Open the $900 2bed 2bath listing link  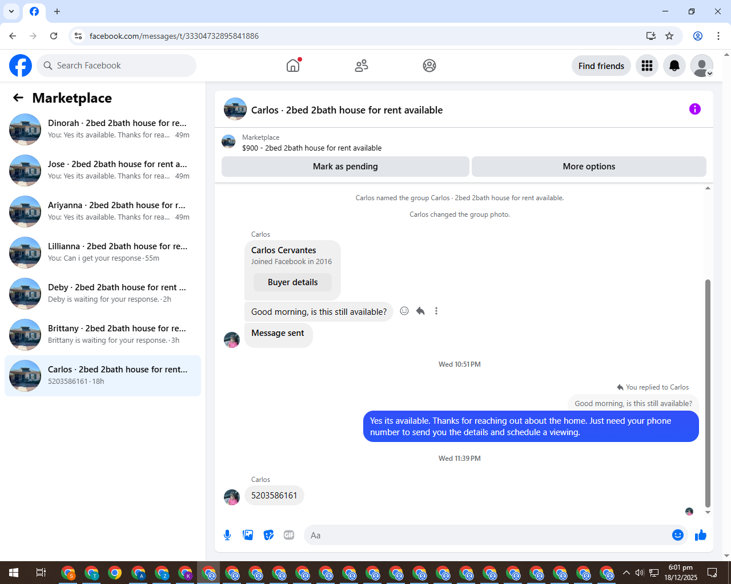pyautogui.click(x=312, y=148)
